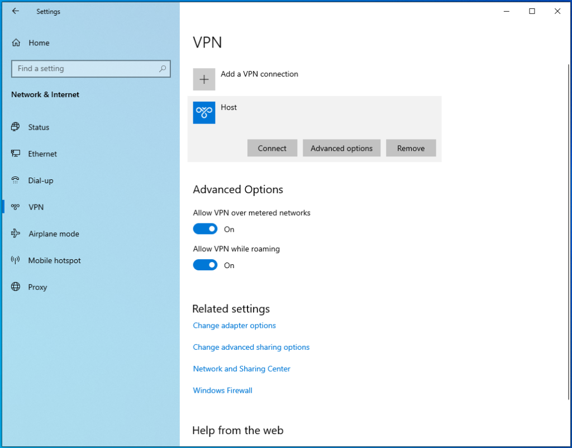The image size is (572, 448).
Task: Click the Status globe icon
Action: coord(16,127)
